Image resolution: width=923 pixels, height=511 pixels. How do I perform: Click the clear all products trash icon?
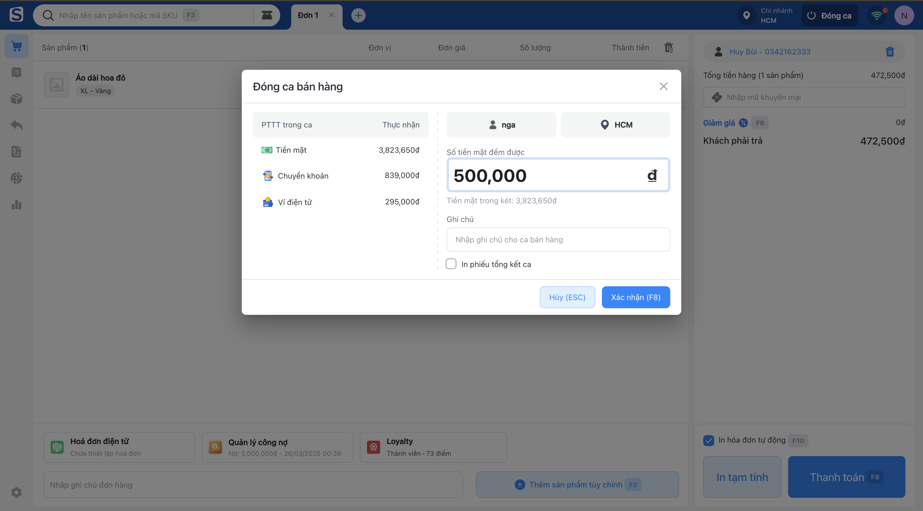coord(669,47)
